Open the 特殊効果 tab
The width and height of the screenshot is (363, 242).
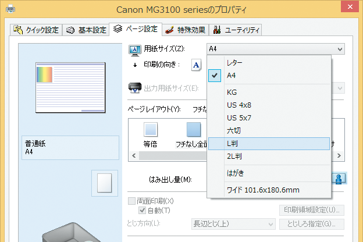pyautogui.click(x=186, y=30)
